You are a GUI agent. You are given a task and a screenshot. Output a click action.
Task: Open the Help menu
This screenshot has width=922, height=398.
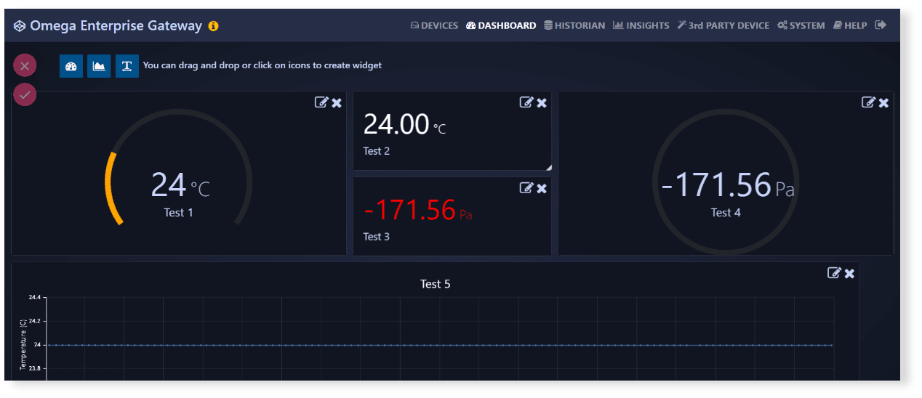click(850, 25)
